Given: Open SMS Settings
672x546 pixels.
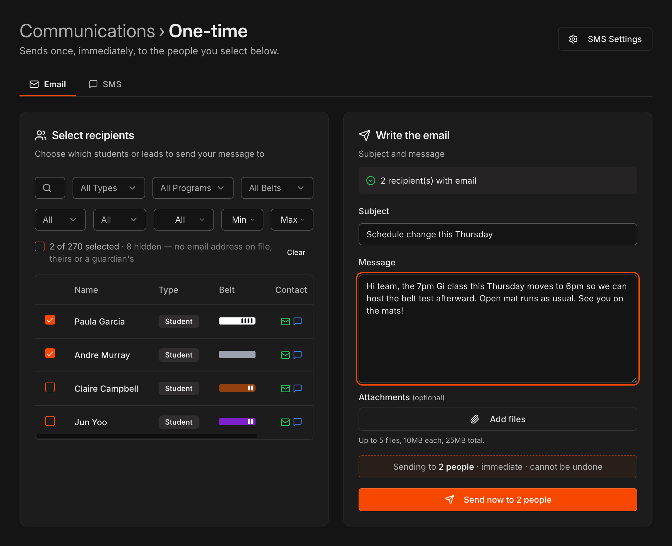Looking at the screenshot, I should point(605,39).
